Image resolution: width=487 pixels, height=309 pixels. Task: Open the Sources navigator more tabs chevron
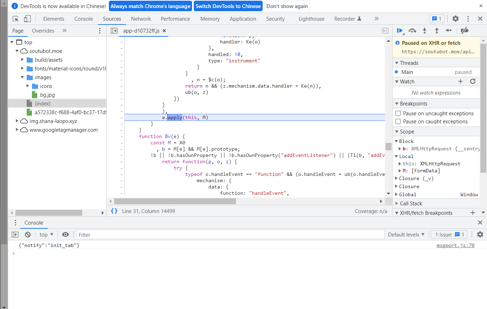tap(65, 31)
